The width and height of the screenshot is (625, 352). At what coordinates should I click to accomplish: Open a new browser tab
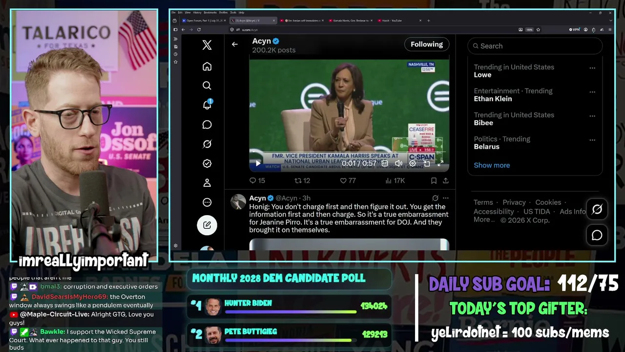pyautogui.click(x=429, y=21)
